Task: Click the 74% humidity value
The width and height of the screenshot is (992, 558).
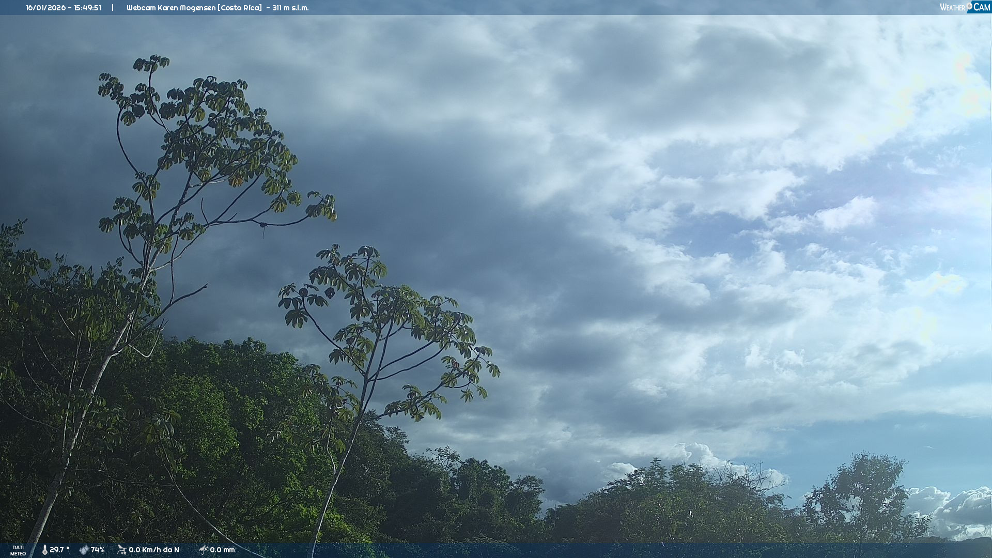Action: click(98, 550)
